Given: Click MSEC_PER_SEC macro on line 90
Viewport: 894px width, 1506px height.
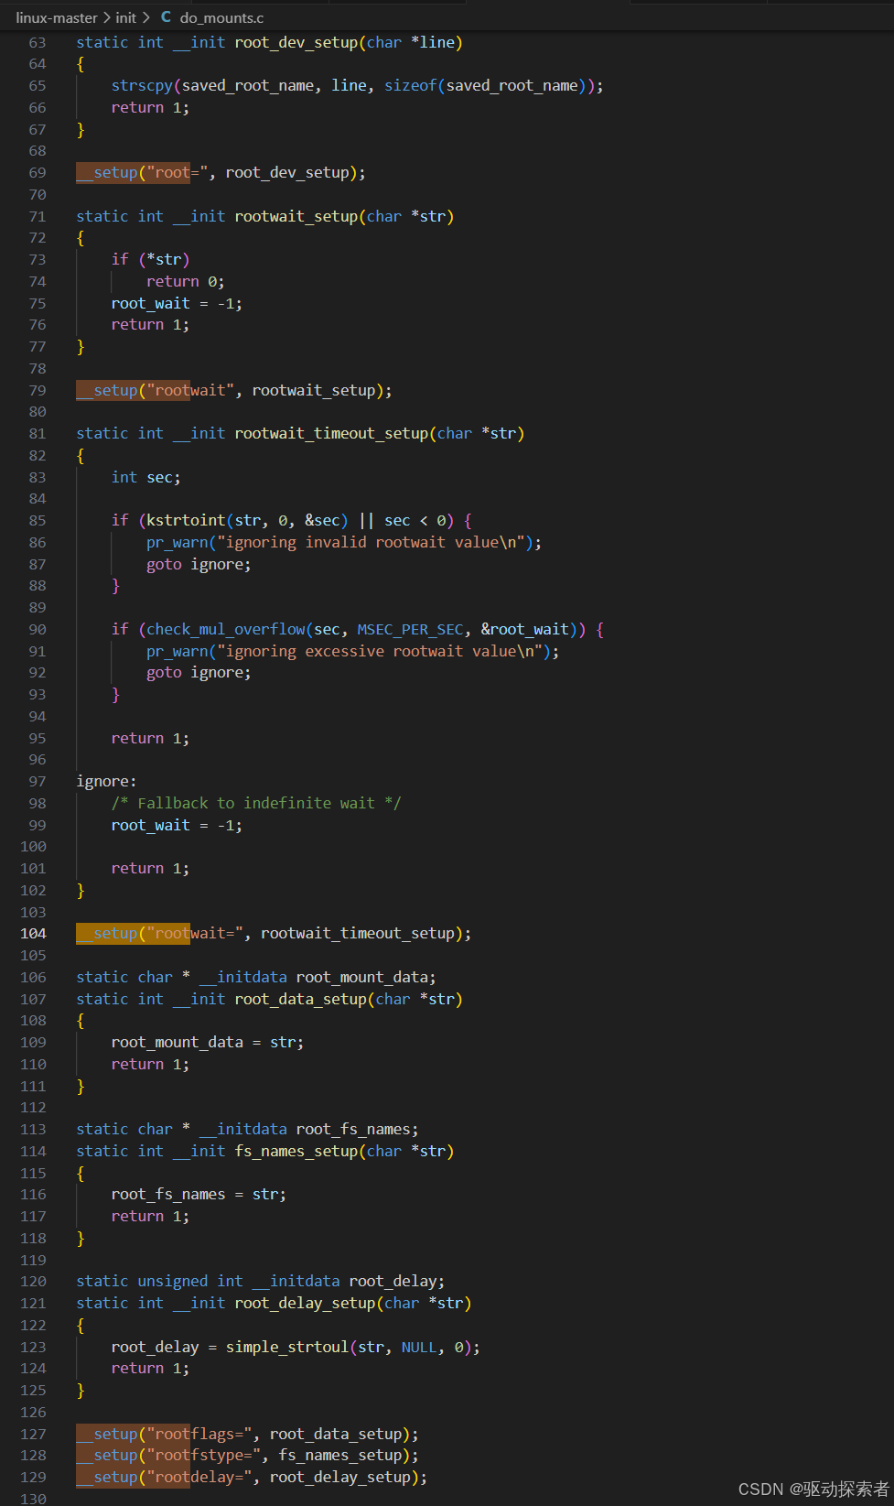Looking at the screenshot, I should 410,629.
